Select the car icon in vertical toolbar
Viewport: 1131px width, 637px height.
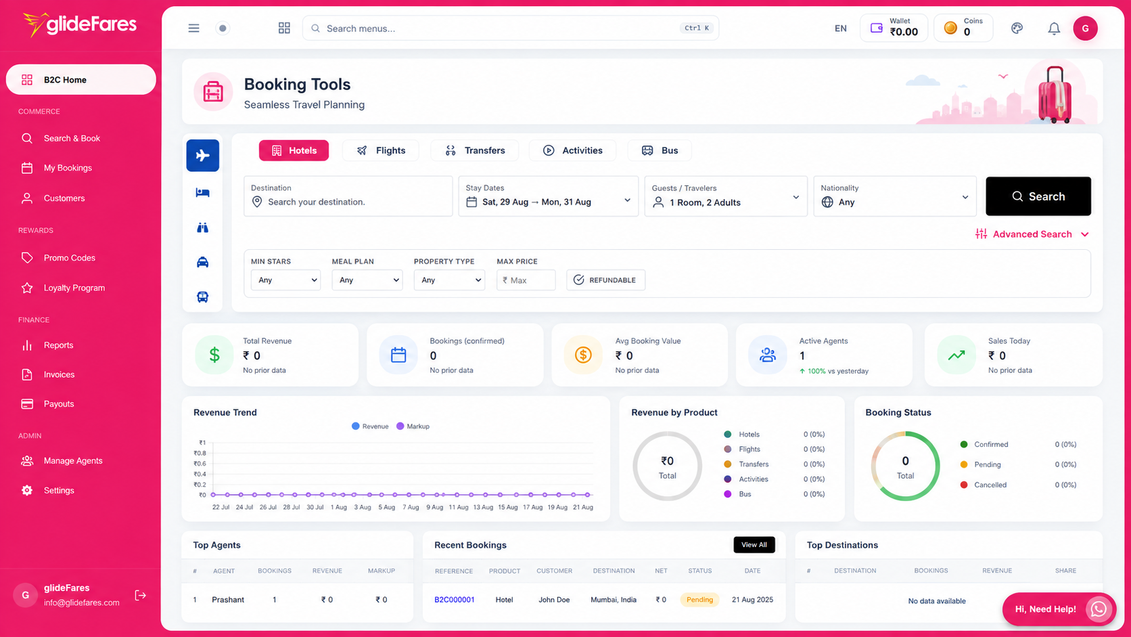pos(203,263)
